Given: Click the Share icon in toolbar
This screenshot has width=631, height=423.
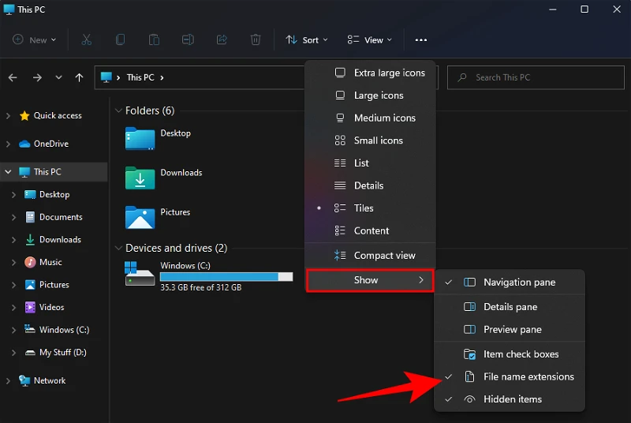Looking at the screenshot, I should (x=222, y=39).
